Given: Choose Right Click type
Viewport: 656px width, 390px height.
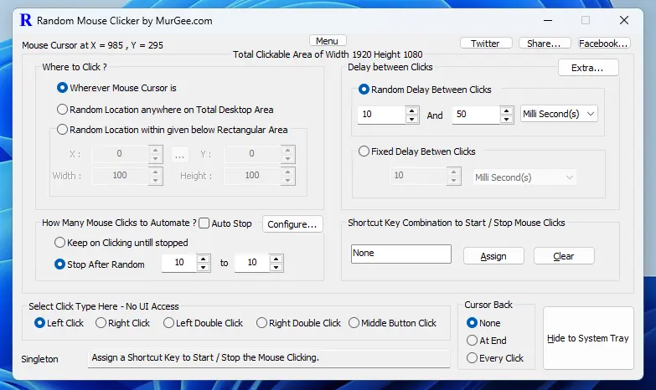Looking at the screenshot, I should pyautogui.click(x=122, y=323).
